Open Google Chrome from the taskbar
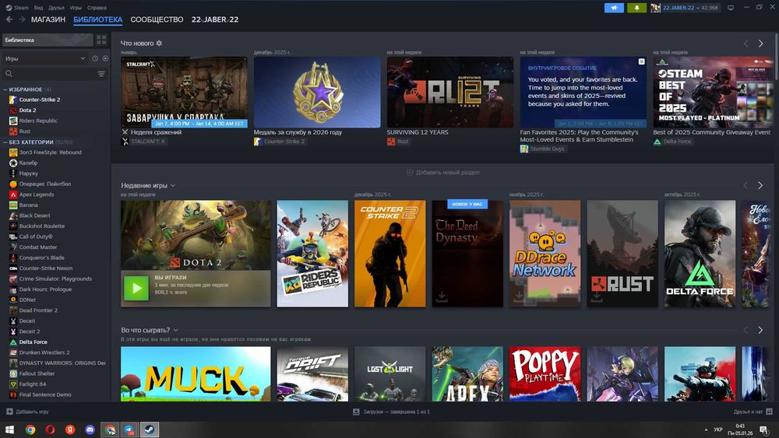Viewport: 779px width, 438px height. click(x=30, y=429)
